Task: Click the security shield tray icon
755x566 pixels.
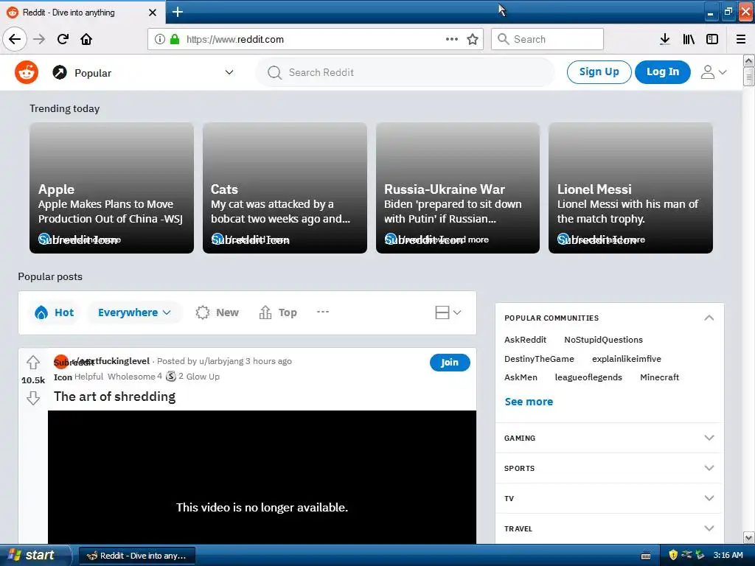Action: (x=673, y=555)
